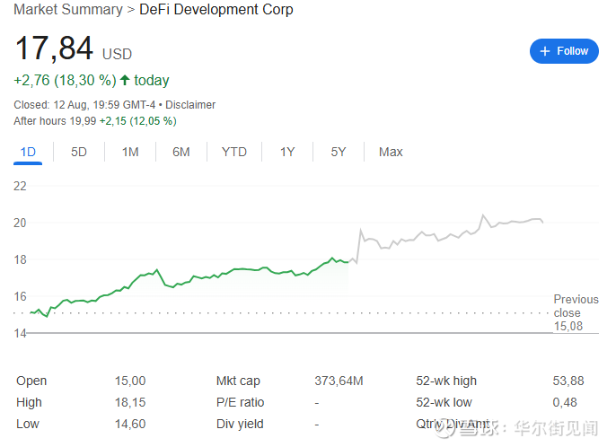Screen dimensions: 616x447
Task: Click the 17,84 stock price
Action: pos(54,49)
